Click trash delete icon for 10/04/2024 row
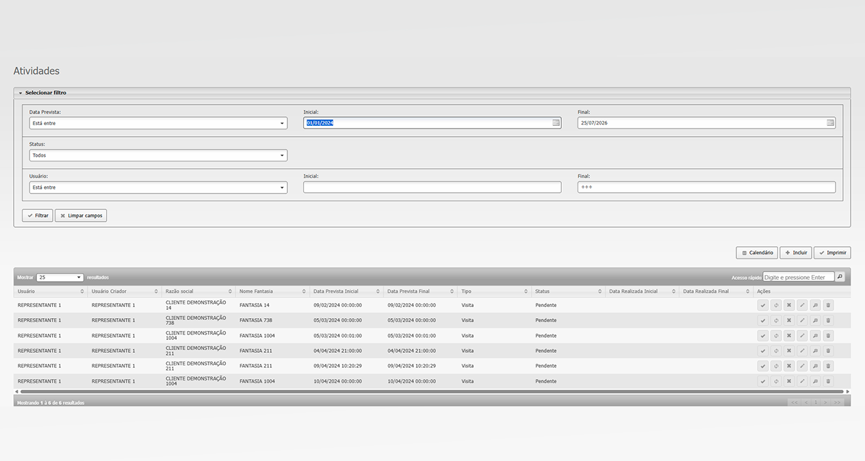865x461 pixels. pos(828,381)
